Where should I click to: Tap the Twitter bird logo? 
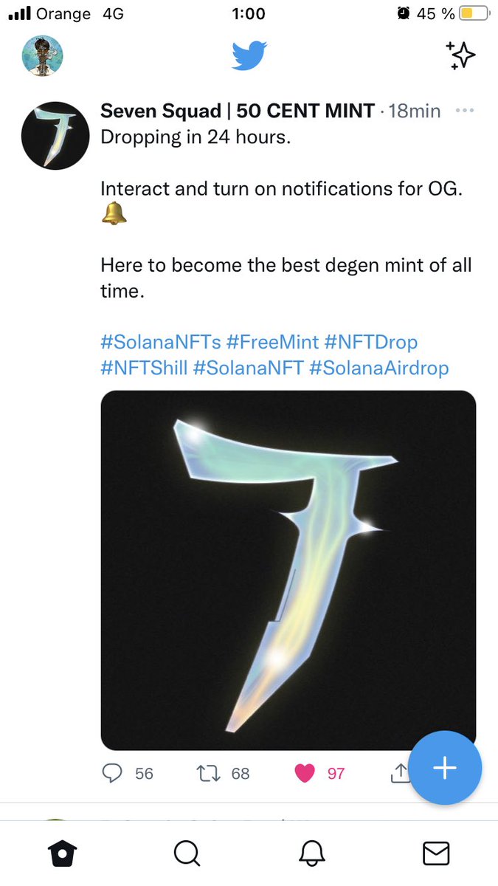[x=249, y=56]
